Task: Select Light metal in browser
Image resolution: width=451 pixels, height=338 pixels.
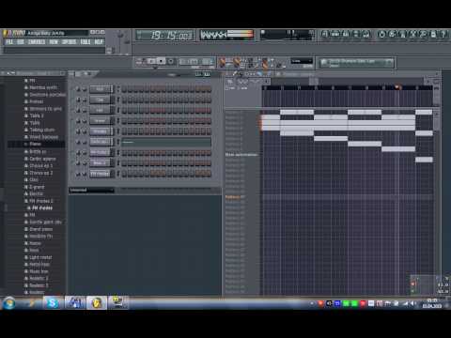Action: point(40,257)
